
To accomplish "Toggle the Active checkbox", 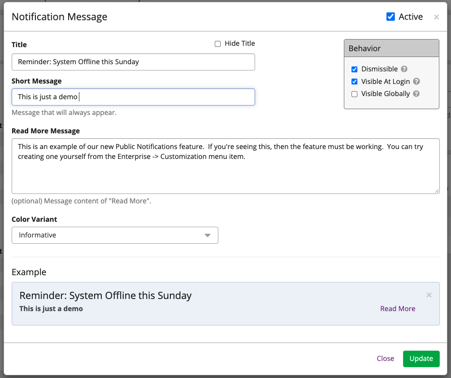I will (390, 17).
